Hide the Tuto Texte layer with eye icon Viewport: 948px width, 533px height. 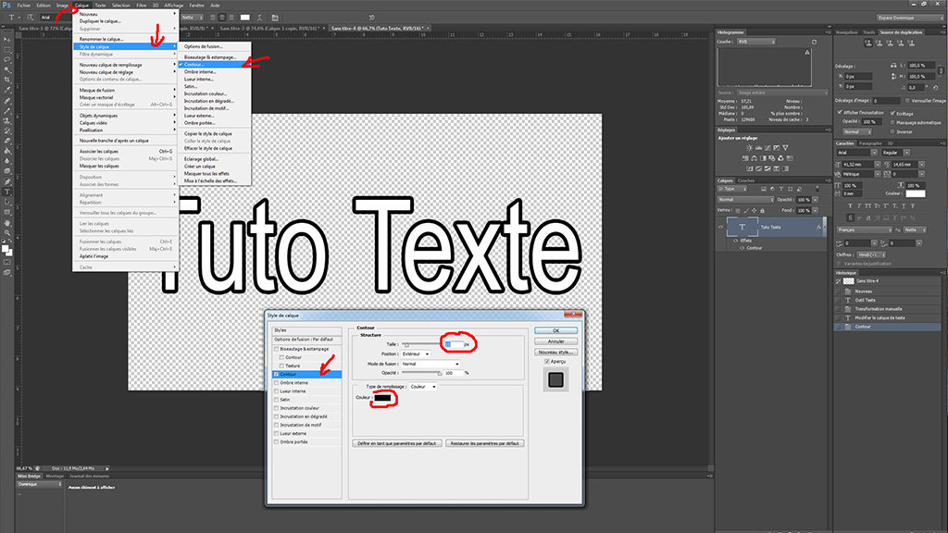pyautogui.click(x=720, y=227)
